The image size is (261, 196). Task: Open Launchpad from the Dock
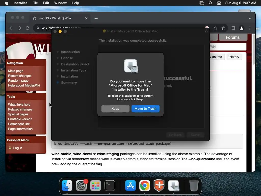96,186
